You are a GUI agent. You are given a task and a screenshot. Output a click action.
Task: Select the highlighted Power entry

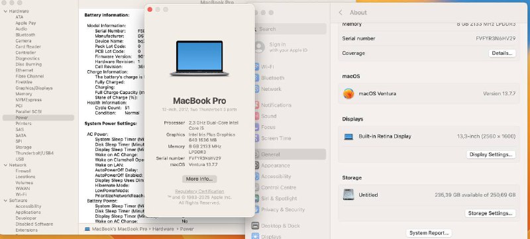pos(38,117)
